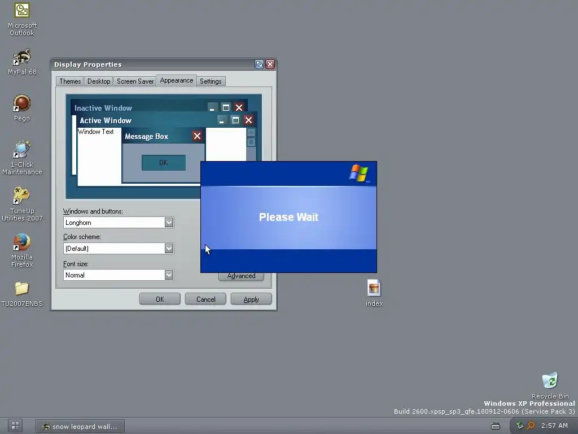Click the Apply button
Viewport: 578px width, 434px height.
(x=251, y=299)
